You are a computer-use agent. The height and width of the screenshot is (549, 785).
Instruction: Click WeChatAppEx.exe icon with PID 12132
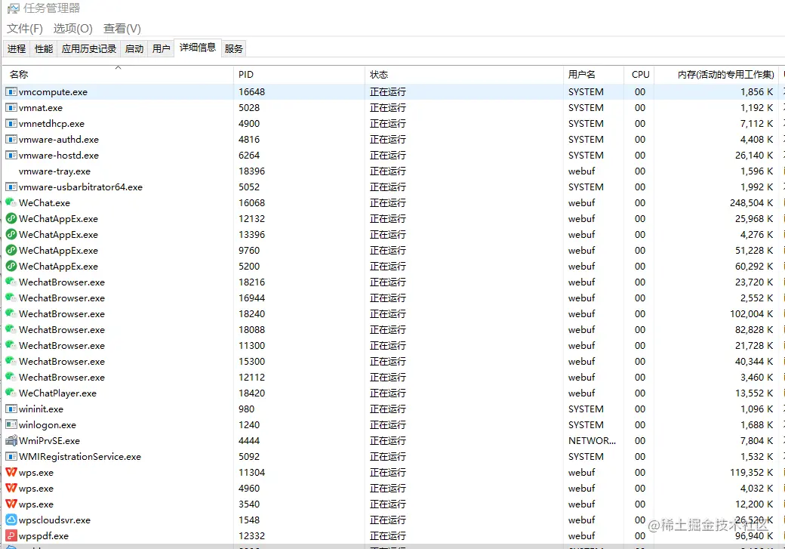click(11, 219)
